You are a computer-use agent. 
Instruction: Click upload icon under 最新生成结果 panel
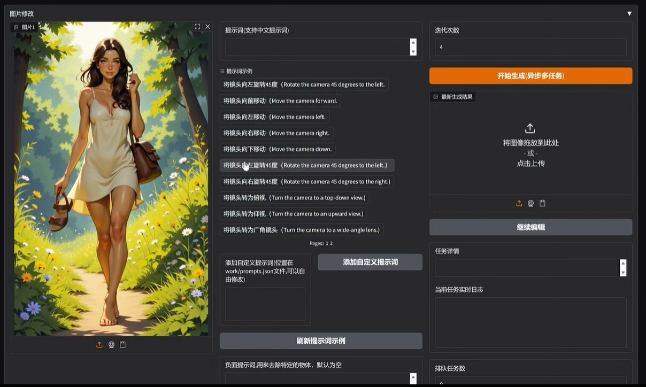(x=519, y=203)
